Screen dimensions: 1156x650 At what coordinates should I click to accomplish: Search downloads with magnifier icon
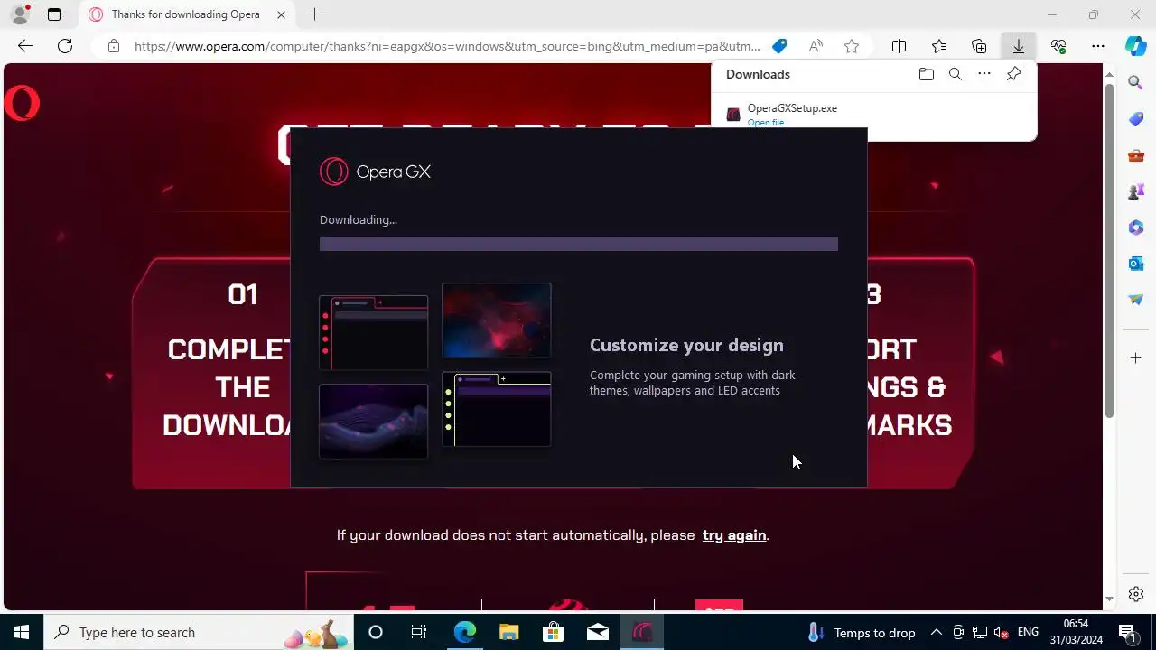[955, 74]
